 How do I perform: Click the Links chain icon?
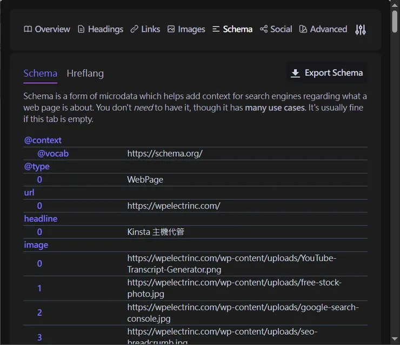click(x=134, y=29)
